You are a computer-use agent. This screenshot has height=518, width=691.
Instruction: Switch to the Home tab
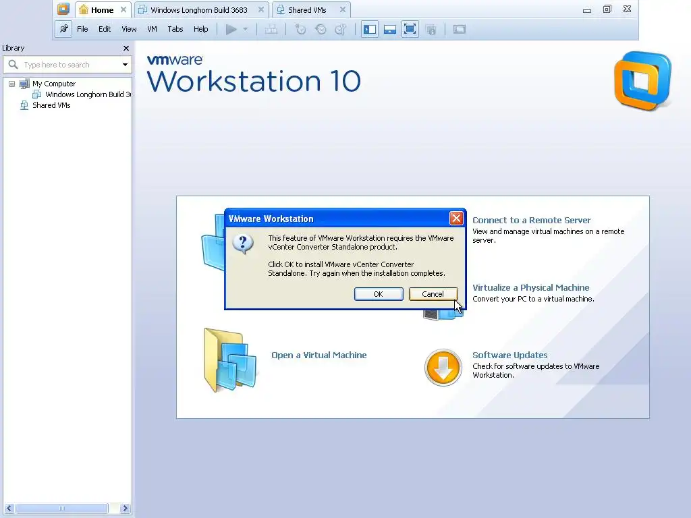(x=103, y=9)
